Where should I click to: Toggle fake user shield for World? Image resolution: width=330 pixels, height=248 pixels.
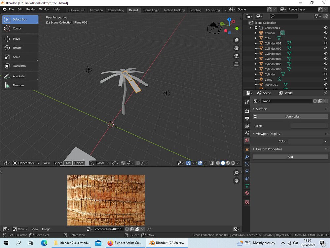[315, 101]
